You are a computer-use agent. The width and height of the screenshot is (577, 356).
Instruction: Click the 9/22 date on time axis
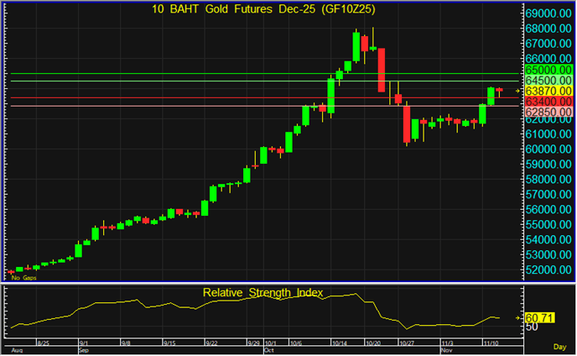point(213,343)
